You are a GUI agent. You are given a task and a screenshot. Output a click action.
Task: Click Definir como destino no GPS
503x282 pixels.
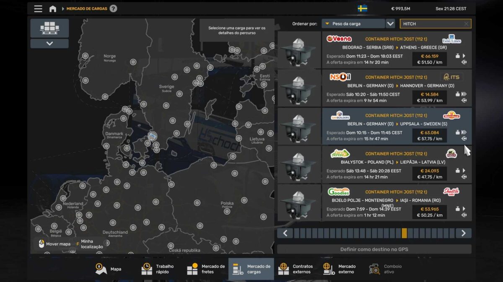pos(374,249)
